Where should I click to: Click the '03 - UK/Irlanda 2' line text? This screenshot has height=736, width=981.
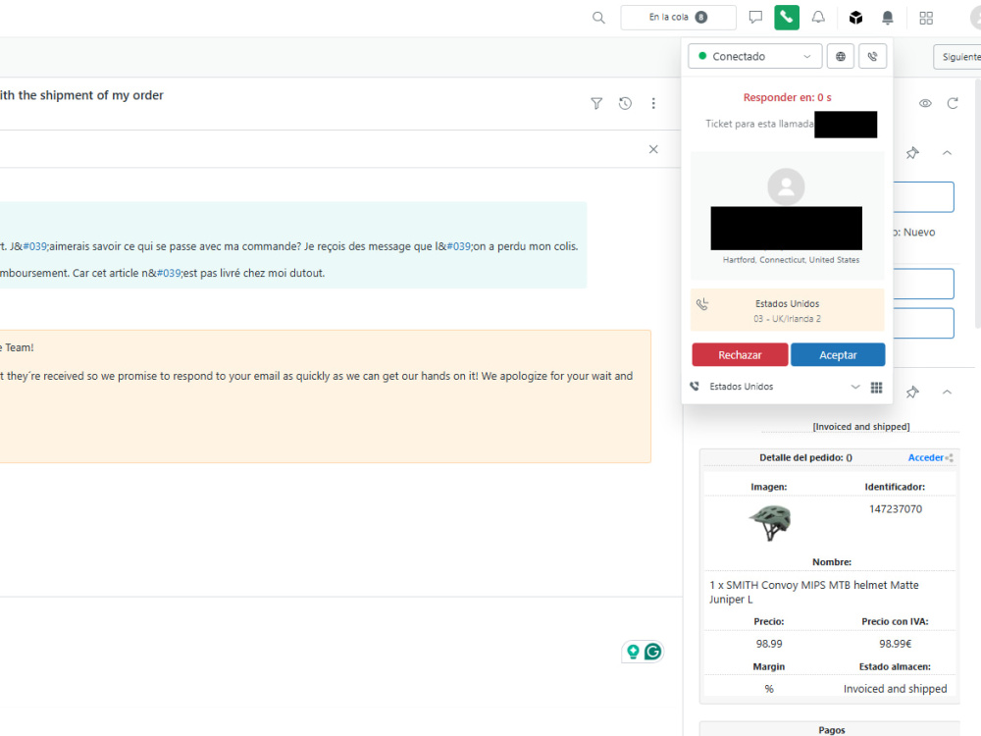[787, 319]
